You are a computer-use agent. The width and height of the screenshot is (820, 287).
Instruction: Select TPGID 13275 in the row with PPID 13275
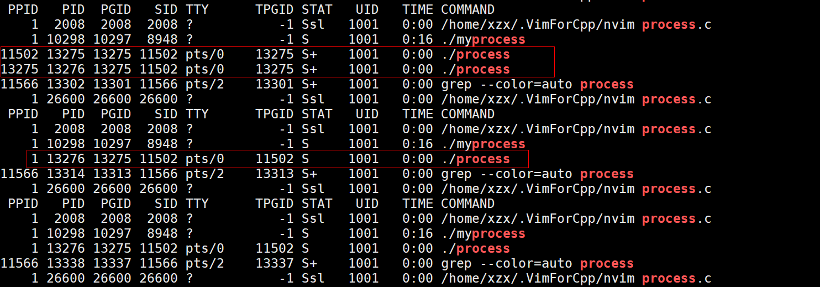[275, 69]
